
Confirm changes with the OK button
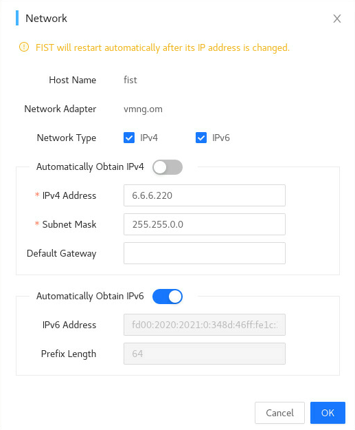coord(328,413)
